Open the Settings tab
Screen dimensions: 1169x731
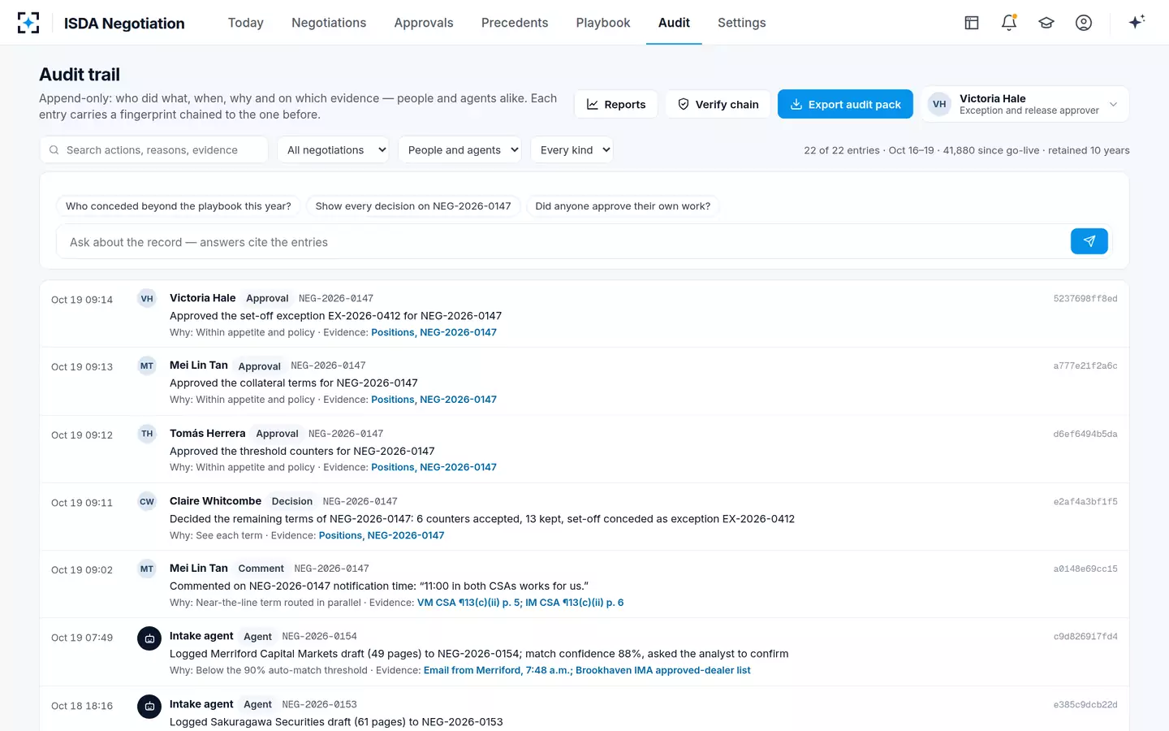coord(742,23)
